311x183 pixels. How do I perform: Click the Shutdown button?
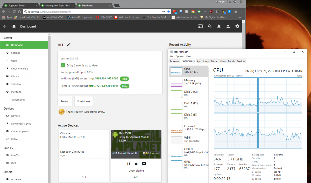83,101
